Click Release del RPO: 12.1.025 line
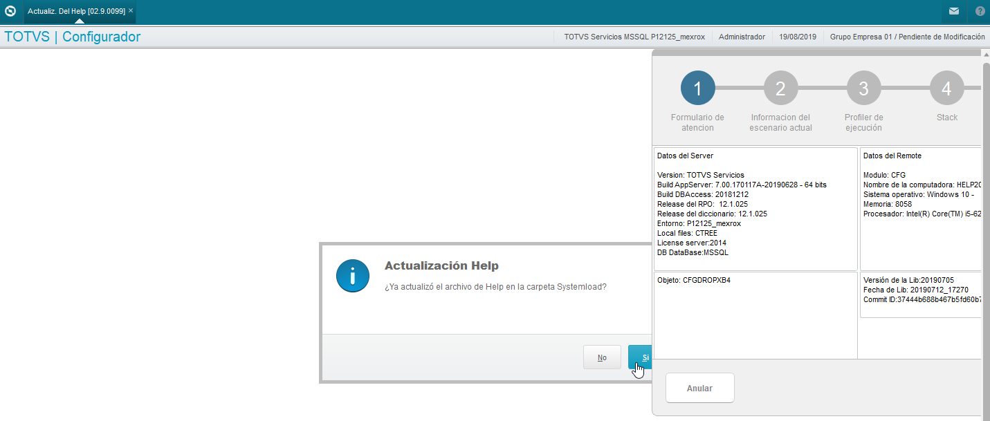This screenshot has height=421, width=990. 702,204
